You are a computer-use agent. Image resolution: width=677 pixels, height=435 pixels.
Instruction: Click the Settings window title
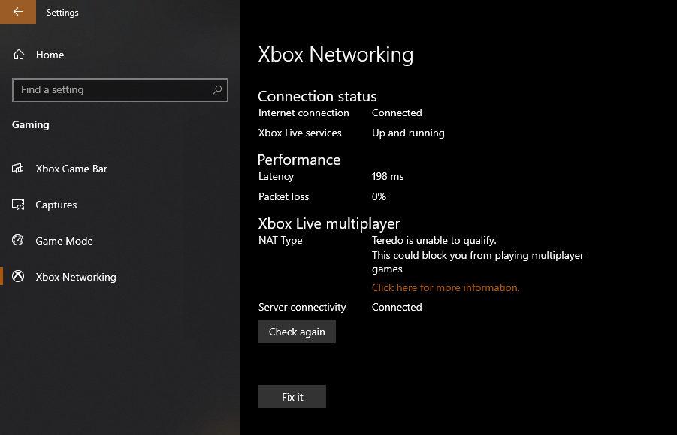tap(62, 13)
